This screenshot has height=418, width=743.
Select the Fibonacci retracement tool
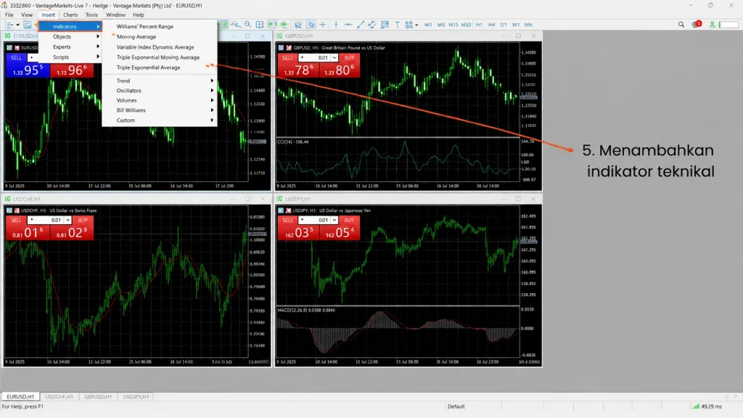(x=385, y=25)
